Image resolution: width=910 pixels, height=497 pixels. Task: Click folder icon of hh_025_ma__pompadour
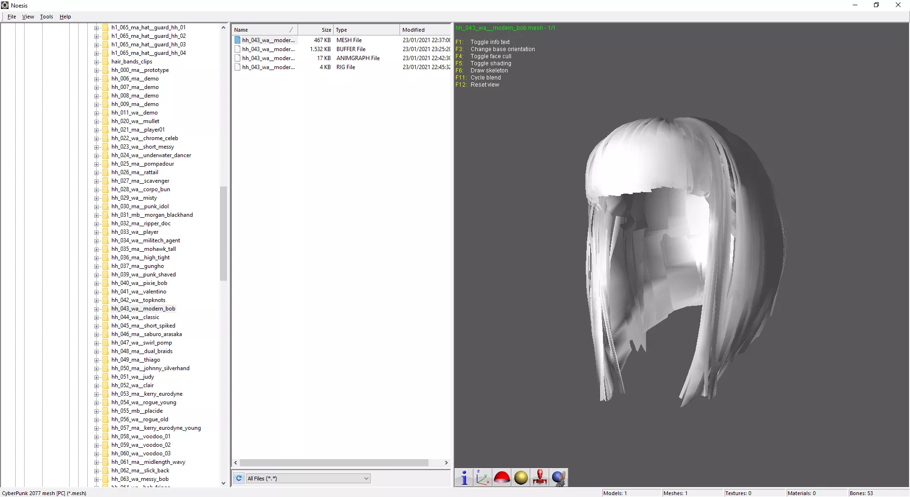105,164
